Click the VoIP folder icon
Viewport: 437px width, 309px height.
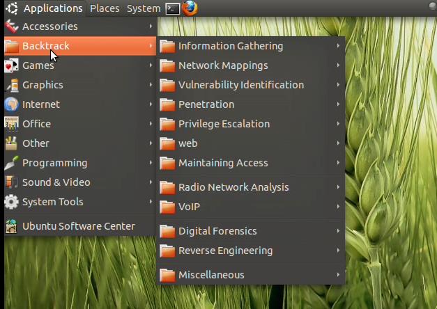click(167, 207)
